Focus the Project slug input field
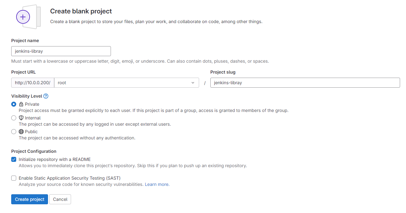This screenshot has height=213, width=406. [305, 83]
